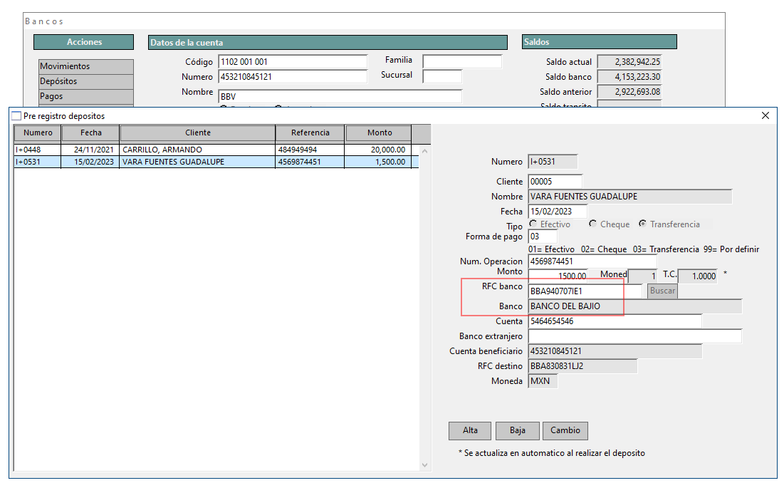
Task: Open Depósitos in the Acciones panel
Action: pos(86,81)
